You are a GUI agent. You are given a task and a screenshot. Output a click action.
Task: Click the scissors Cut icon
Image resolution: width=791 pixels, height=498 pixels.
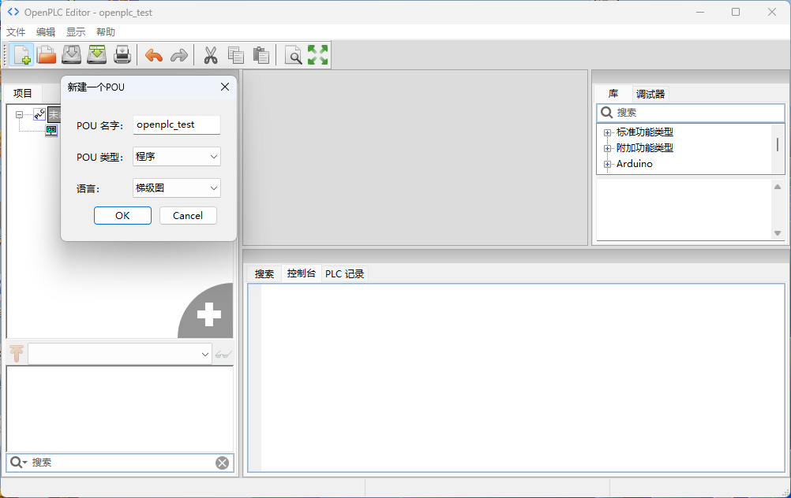pyautogui.click(x=211, y=55)
